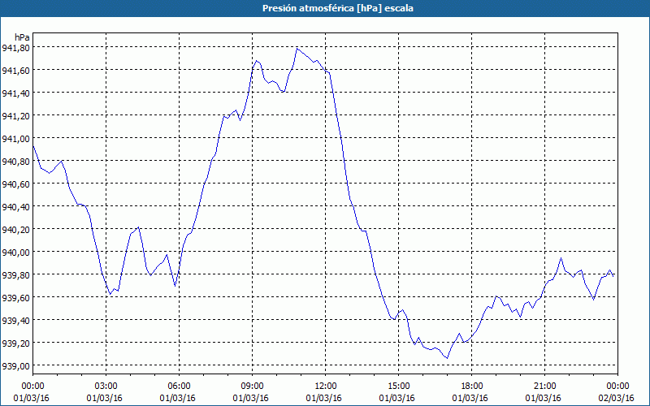
Task: Click the 941,00 y-axis value
Action: [16, 139]
